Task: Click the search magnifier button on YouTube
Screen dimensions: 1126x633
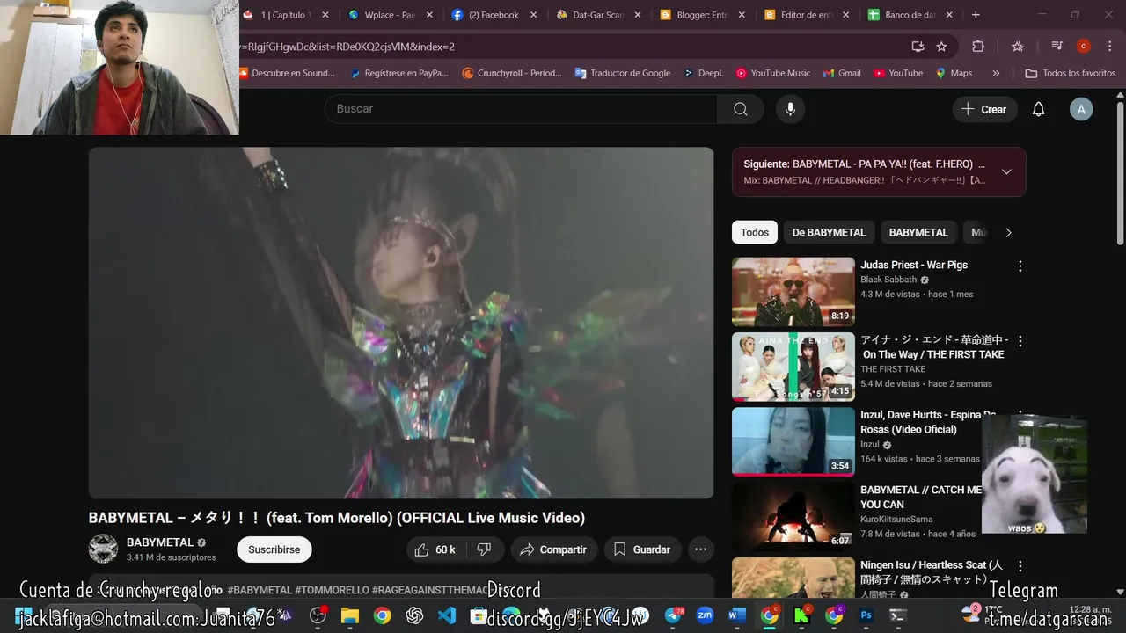Action: pyautogui.click(x=741, y=109)
